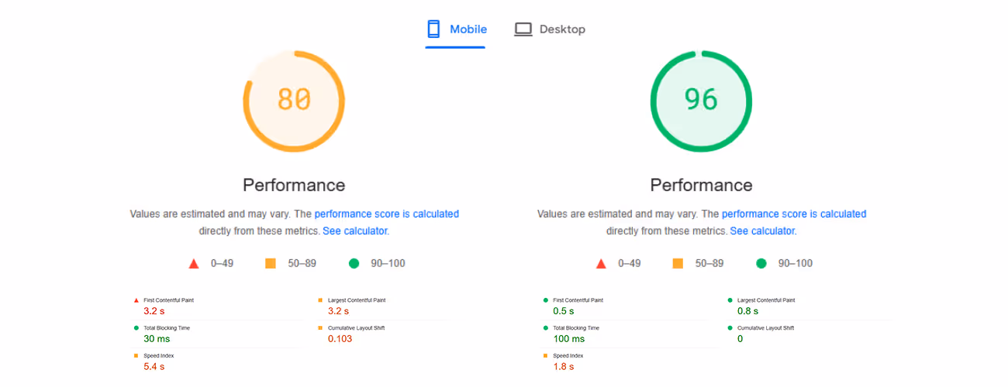Click the green 96 score gauge
The image size is (1008, 387).
[701, 101]
